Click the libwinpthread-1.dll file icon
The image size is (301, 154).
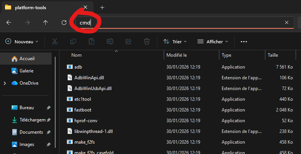pos(69,131)
